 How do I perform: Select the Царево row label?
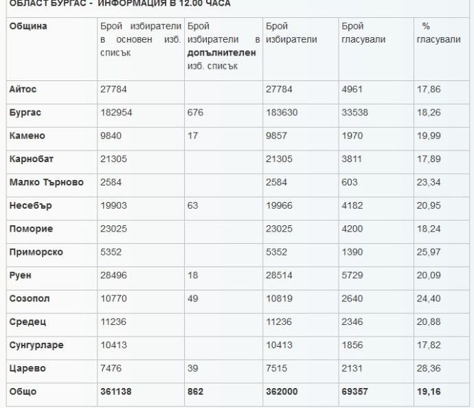pos(27,369)
